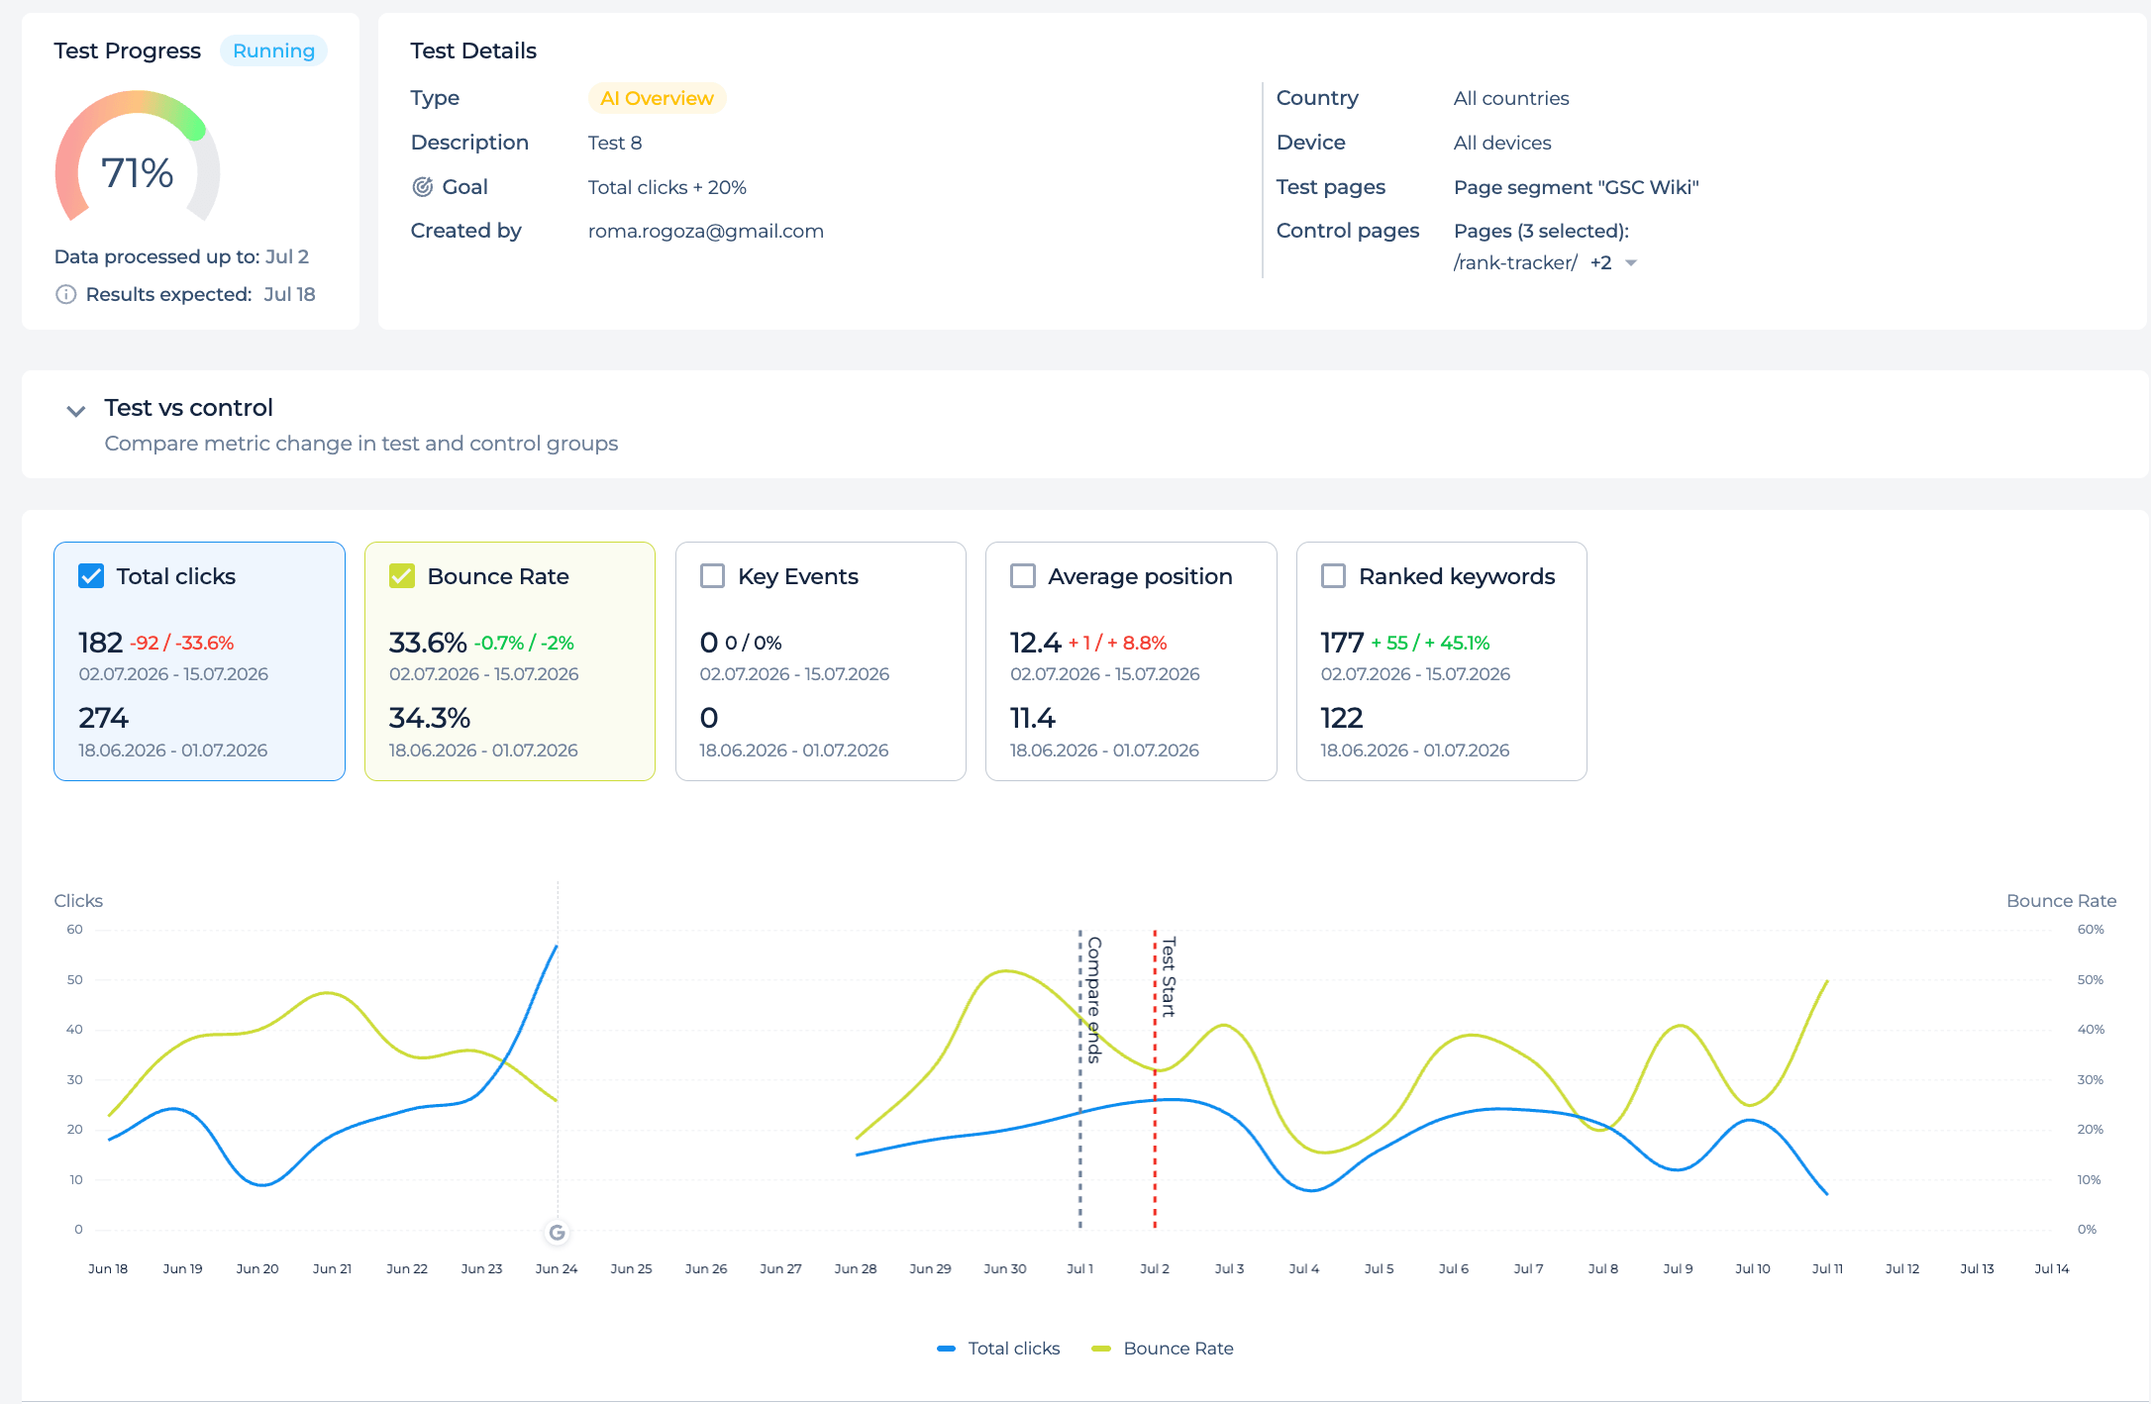
Task: Click the Jun 30 label on chart axis
Action: (x=1005, y=1268)
